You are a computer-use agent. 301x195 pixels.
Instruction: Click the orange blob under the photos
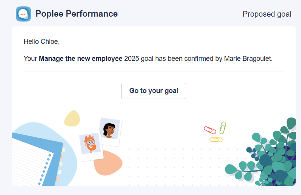click(x=108, y=163)
